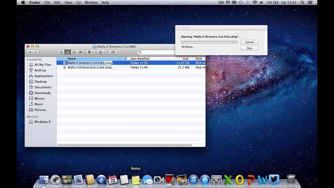Open AirDrop in Finder sidebar
Viewport: 334px width, 188px height.
(40, 70)
